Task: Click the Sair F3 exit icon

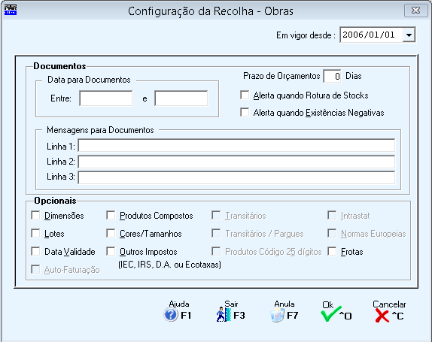Action: coord(224,314)
